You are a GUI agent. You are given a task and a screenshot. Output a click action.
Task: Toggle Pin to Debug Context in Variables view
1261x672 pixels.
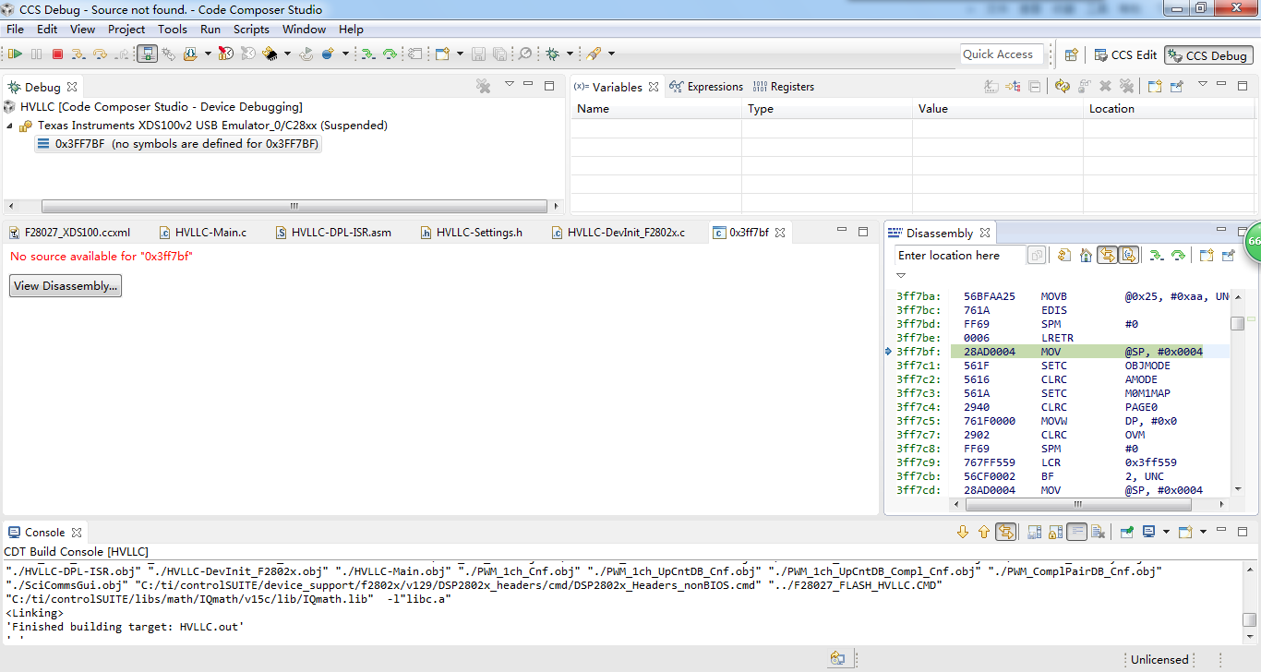pyautogui.click(x=1176, y=86)
